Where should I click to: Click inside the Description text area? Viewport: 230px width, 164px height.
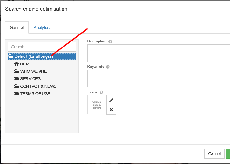(x=159, y=53)
